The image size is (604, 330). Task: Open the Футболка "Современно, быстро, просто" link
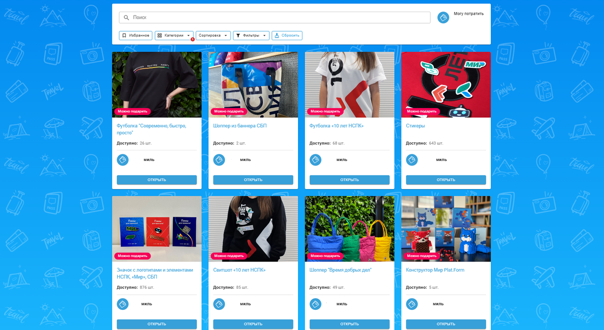click(x=152, y=129)
